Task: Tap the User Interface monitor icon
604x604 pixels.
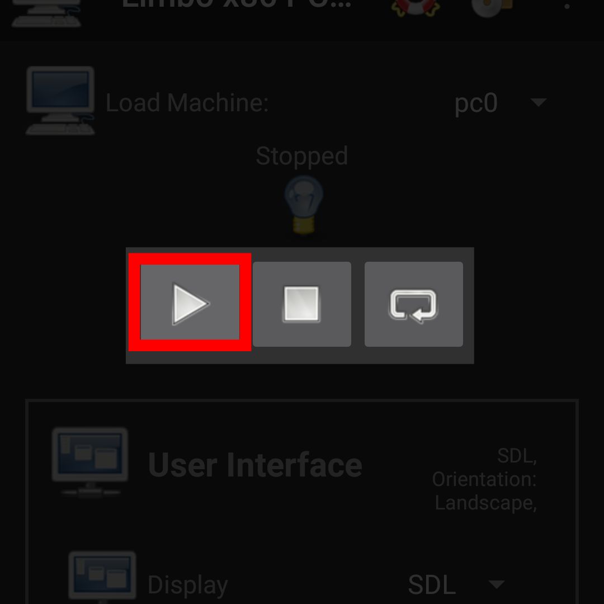Action: (x=90, y=461)
